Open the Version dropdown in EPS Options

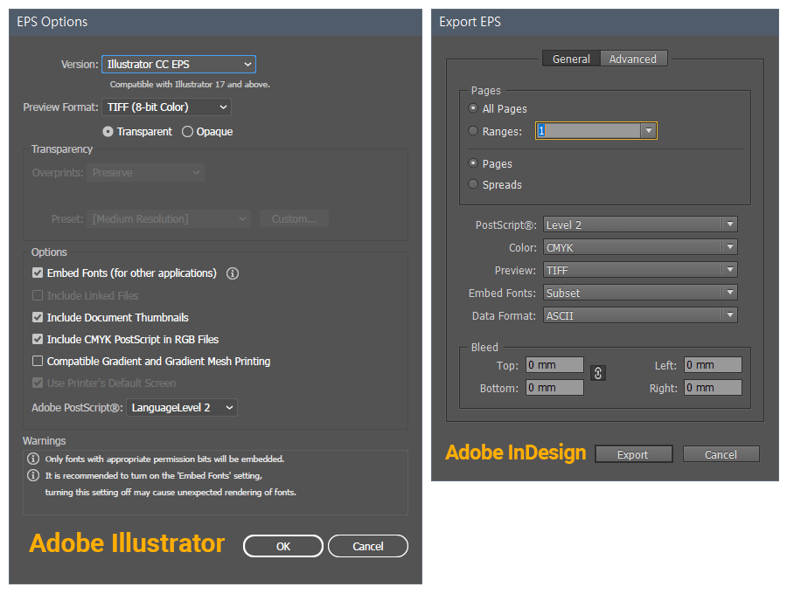coord(178,64)
